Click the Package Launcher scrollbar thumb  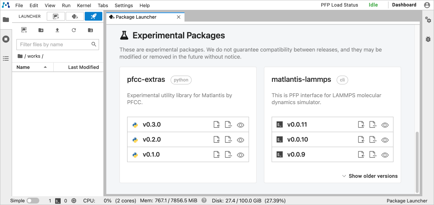click(417, 163)
